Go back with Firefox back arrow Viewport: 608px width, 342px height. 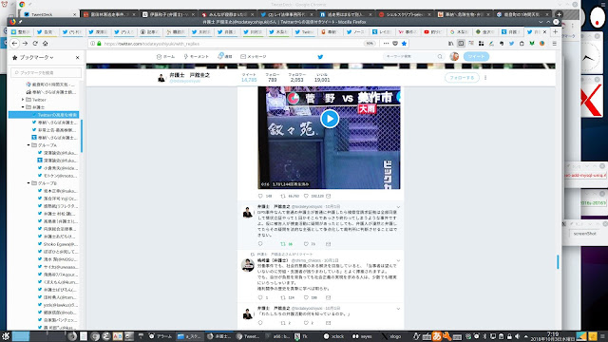click(15, 44)
